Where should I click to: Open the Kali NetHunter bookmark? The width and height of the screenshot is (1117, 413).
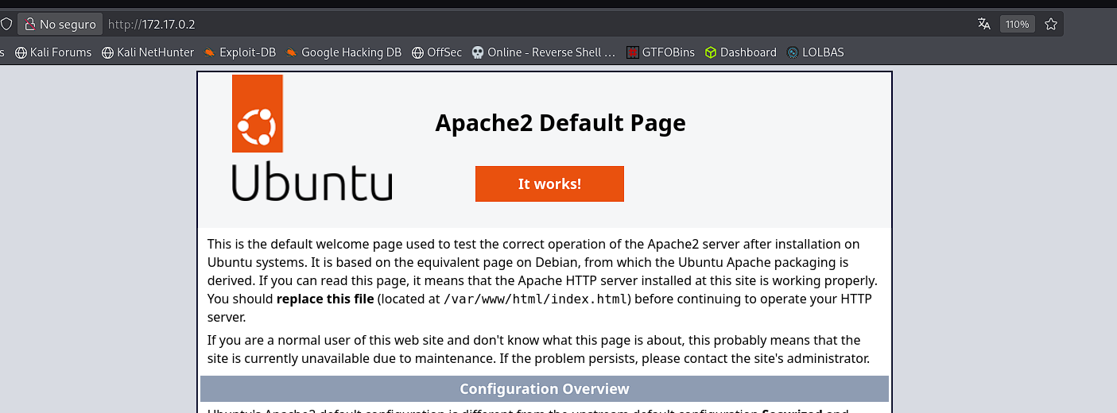pos(148,52)
